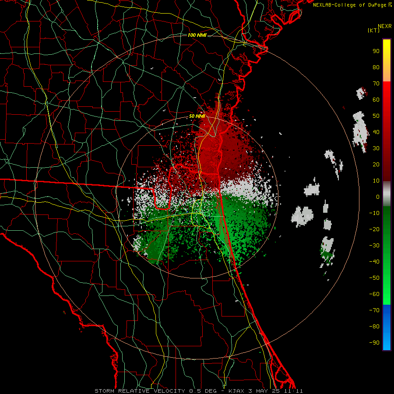The width and height of the screenshot is (394, 394).
Task: Click the [KT] units label
Action: [x=374, y=30]
